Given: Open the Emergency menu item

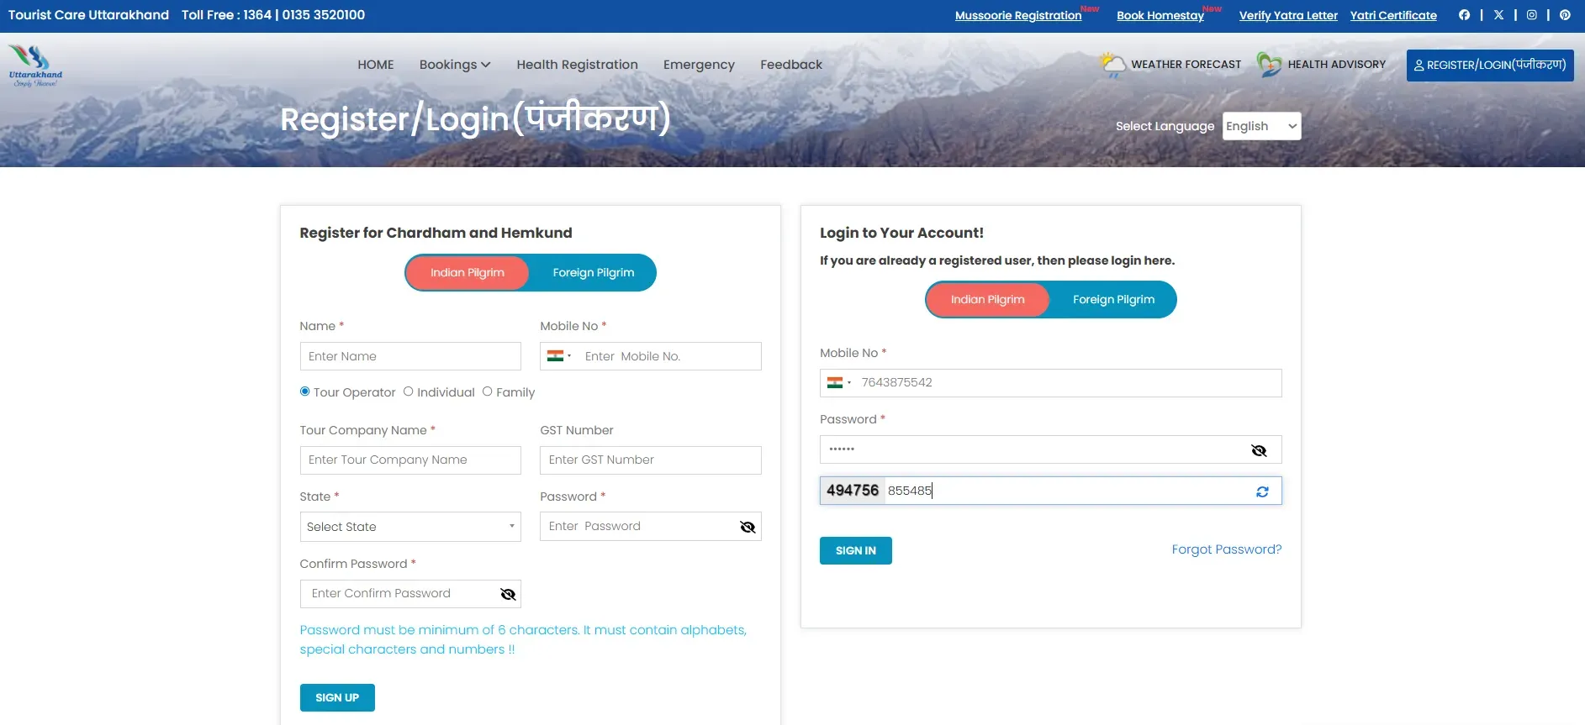Looking at the screenshot, I should coord(699,65).
